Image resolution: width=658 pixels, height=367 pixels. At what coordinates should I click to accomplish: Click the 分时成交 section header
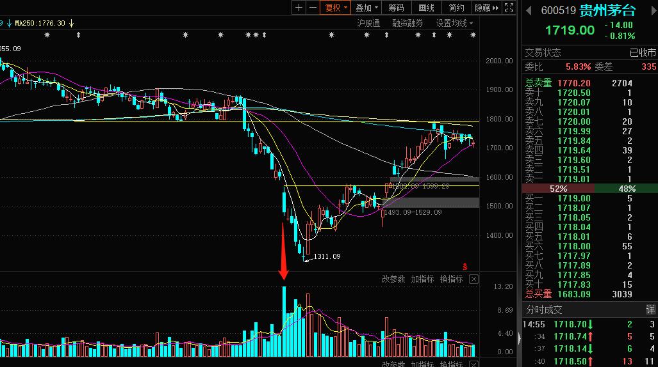click(x=544, y=309)
